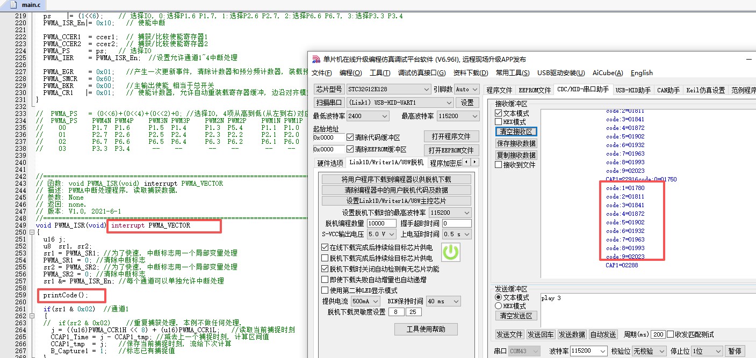Viewport: 756px width, 358px height.
Task: Switch to the EEPROM文件 tab
Action: point(534,90)
